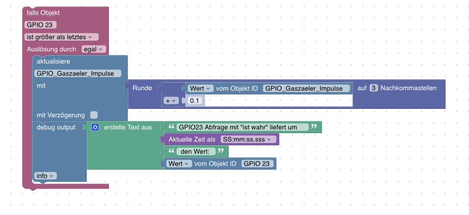The width and height of the screenshot is (469, 215).
Task: Click the decimal places number 3
Action: coord(374,88)
